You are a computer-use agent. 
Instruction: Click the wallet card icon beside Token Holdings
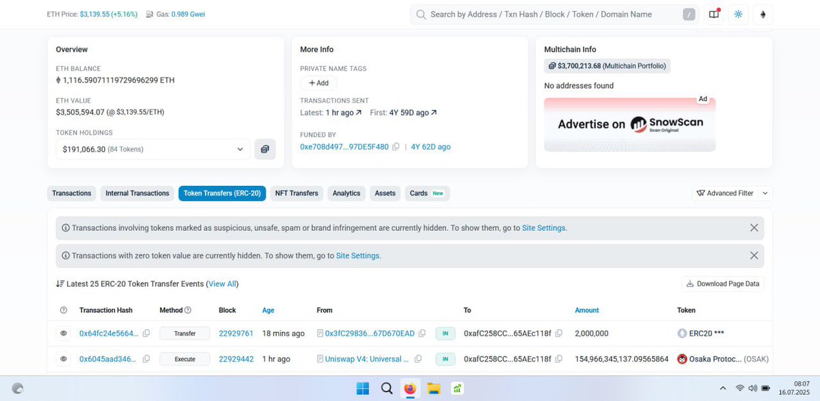265,149
